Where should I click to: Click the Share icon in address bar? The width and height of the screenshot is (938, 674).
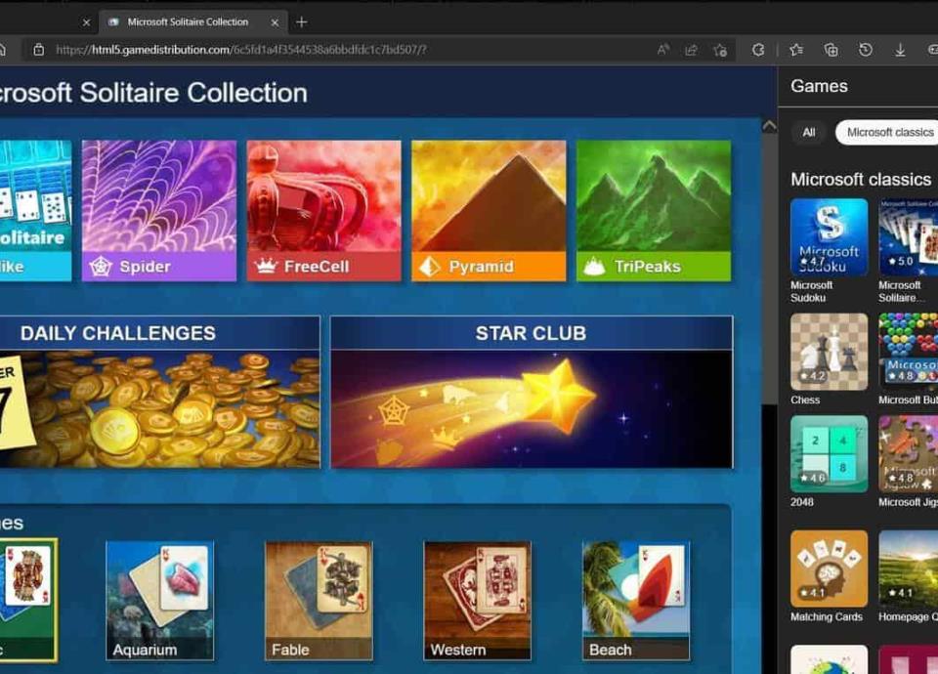click(x=692, y=50)
